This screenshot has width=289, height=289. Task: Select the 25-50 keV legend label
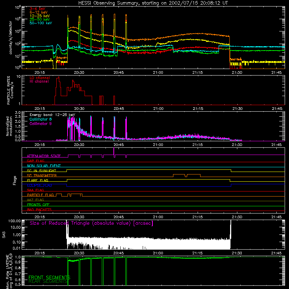coord(40,20)
